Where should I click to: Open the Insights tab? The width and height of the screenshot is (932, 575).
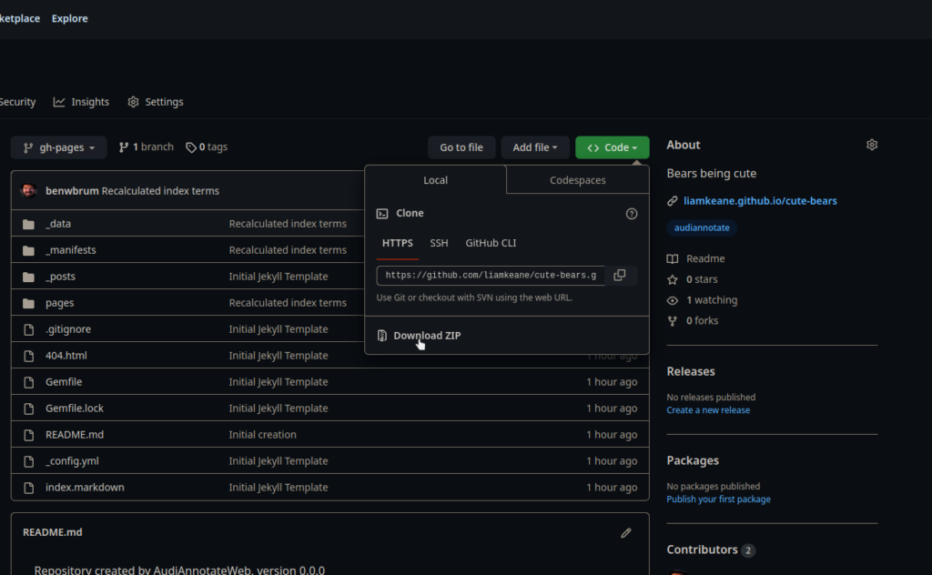[81, 102]
